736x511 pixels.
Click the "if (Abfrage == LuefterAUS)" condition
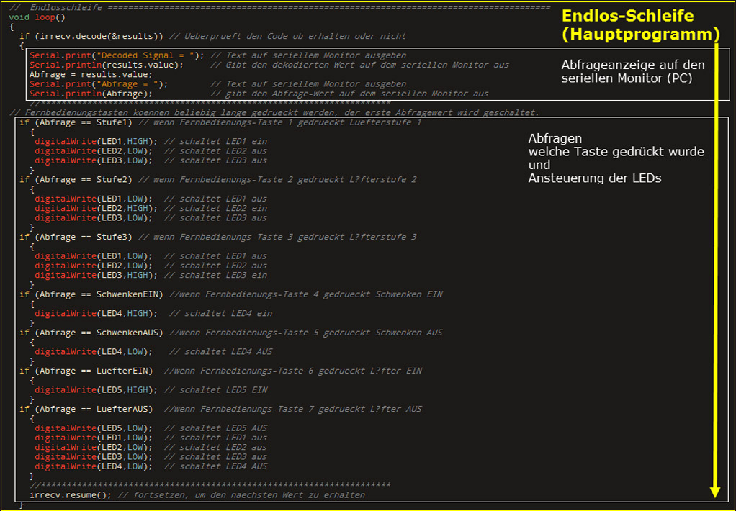tap(86, 409)
